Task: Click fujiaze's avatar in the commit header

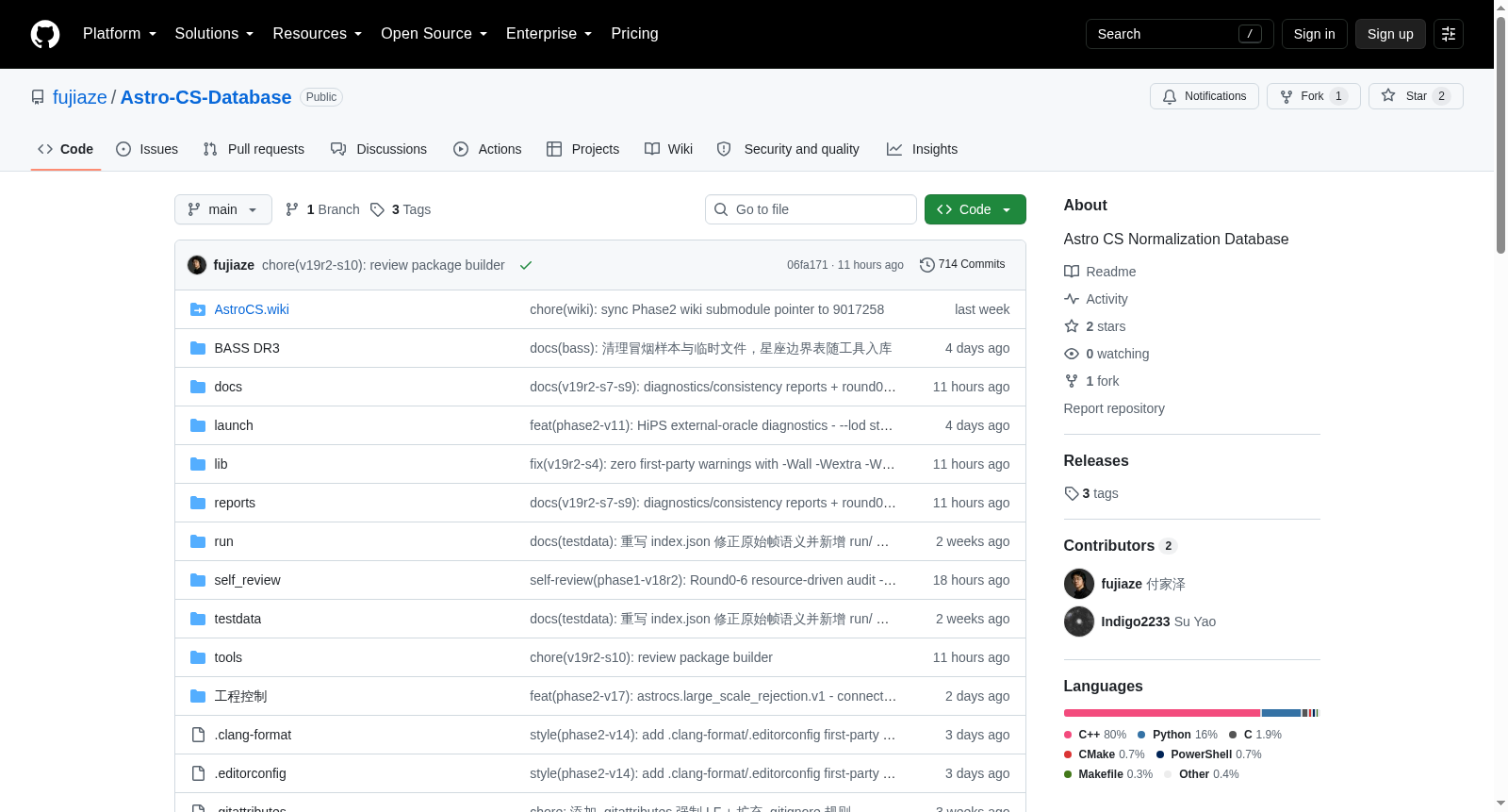Action: (197, 265)
